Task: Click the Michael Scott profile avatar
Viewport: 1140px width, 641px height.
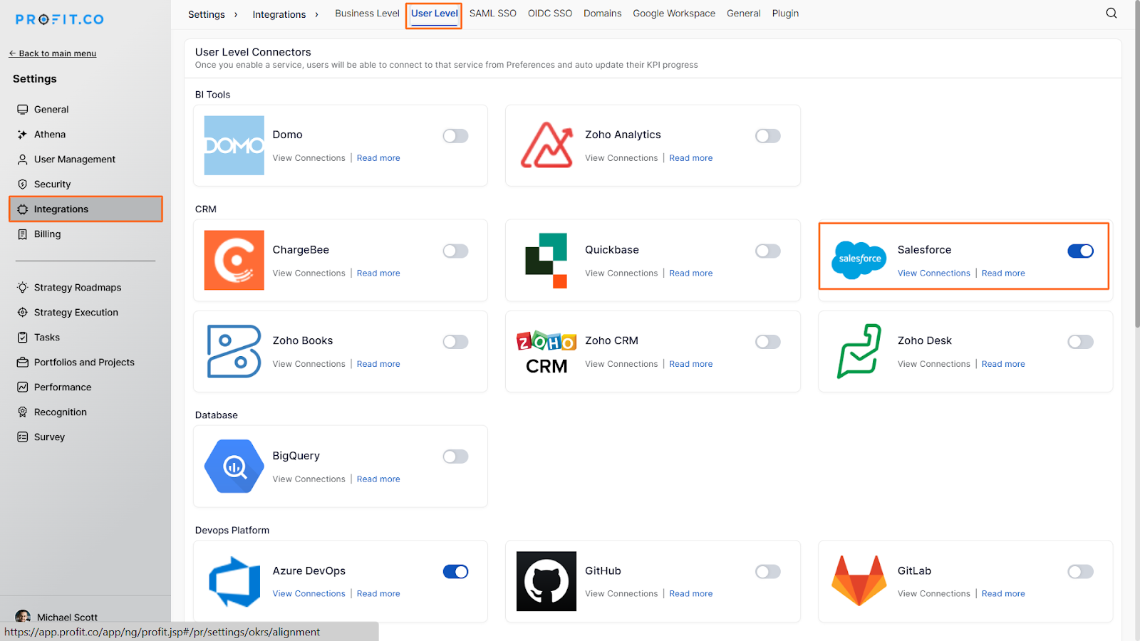Action: coord(23,617)
